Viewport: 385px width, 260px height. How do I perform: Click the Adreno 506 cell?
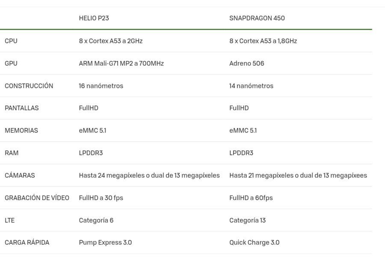[246, 63]
